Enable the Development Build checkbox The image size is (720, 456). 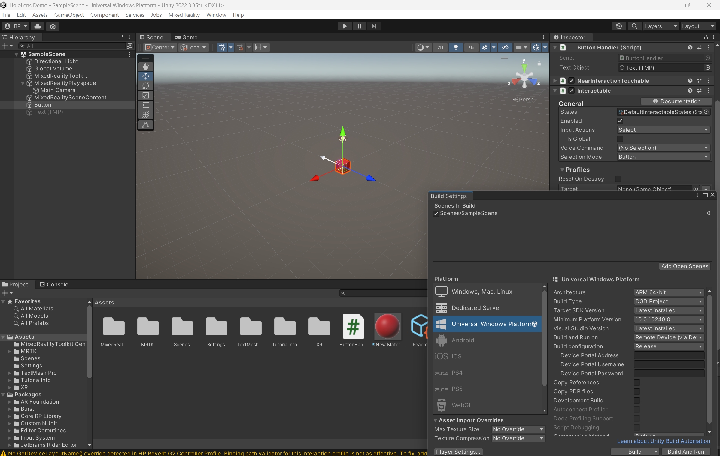tap(637, 400)
